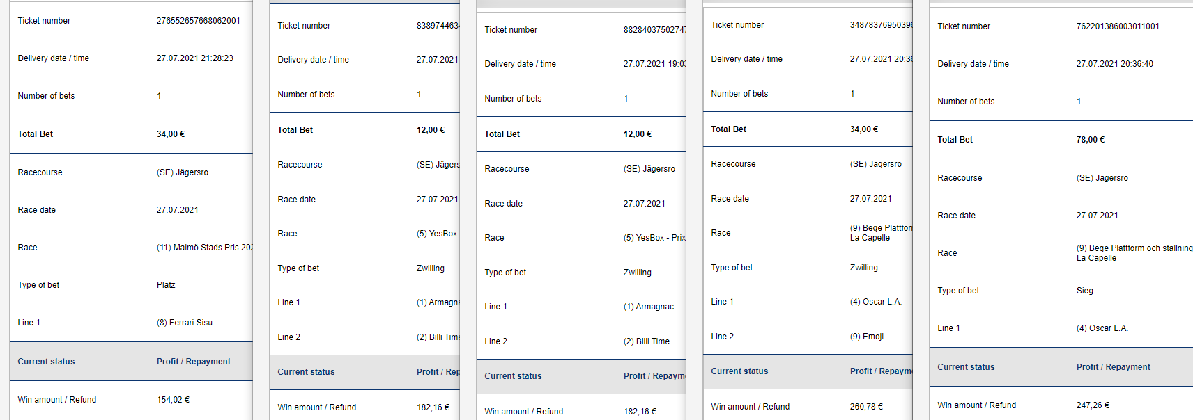Screen dimensions: 1193x420
Task: Click the 78,00 € total bet value
Action: click(x=1090, y=140)
